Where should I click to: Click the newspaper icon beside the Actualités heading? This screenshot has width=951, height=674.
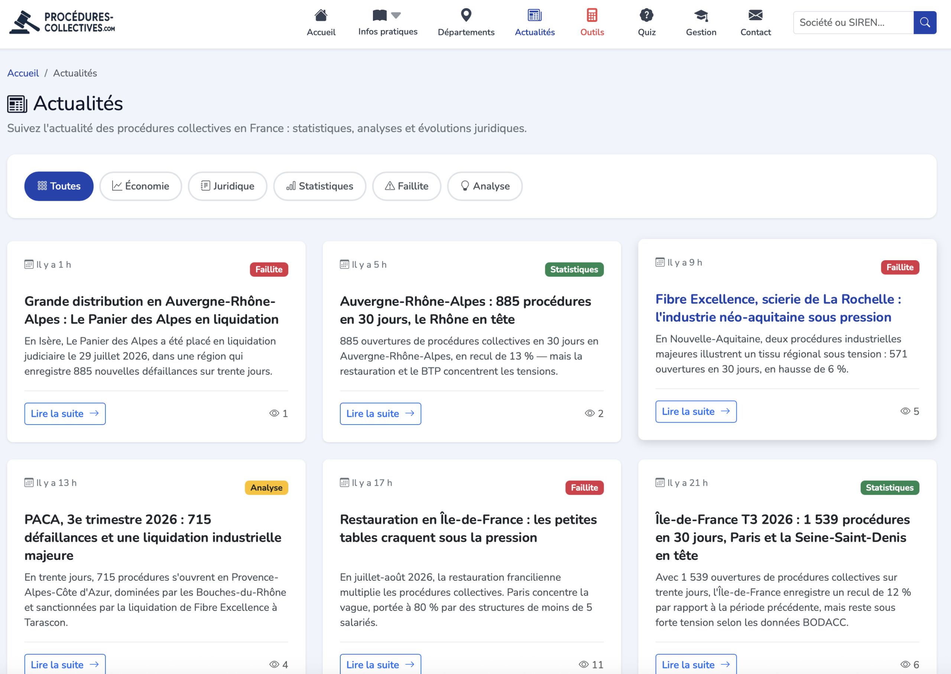click(x=17, y=104)
